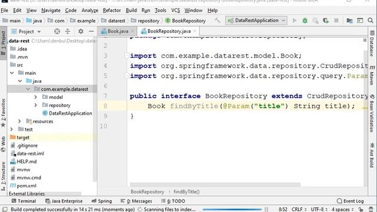
Task: Select the target folder
Action: coord(19,137)
